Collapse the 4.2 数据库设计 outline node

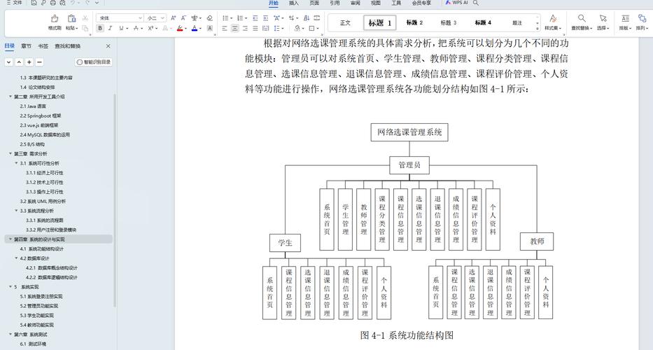point(16,258)
